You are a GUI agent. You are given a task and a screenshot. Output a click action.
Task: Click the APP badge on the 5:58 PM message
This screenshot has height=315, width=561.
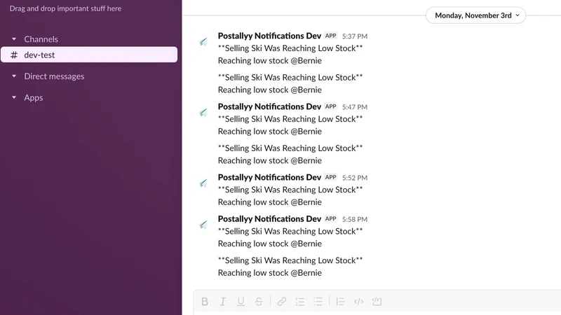coord(330,218)
